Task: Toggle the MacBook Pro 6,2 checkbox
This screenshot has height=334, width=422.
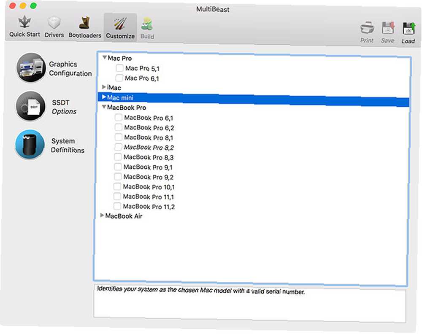Action: [119, 127]
